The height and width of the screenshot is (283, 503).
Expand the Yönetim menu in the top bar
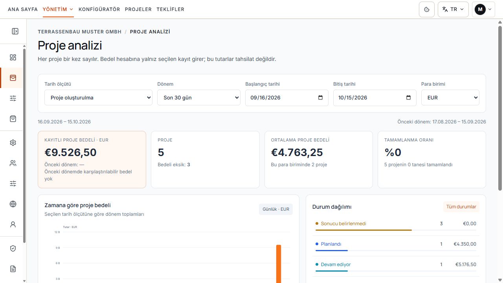tap(58, 9)
